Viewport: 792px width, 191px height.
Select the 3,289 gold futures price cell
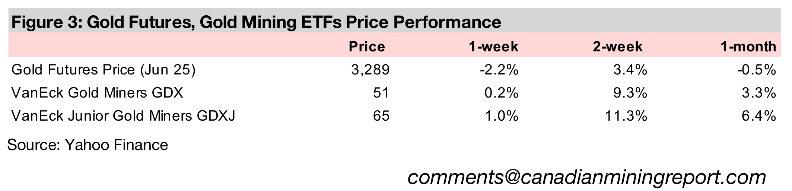pyautogui.click(x=370, y=70)
